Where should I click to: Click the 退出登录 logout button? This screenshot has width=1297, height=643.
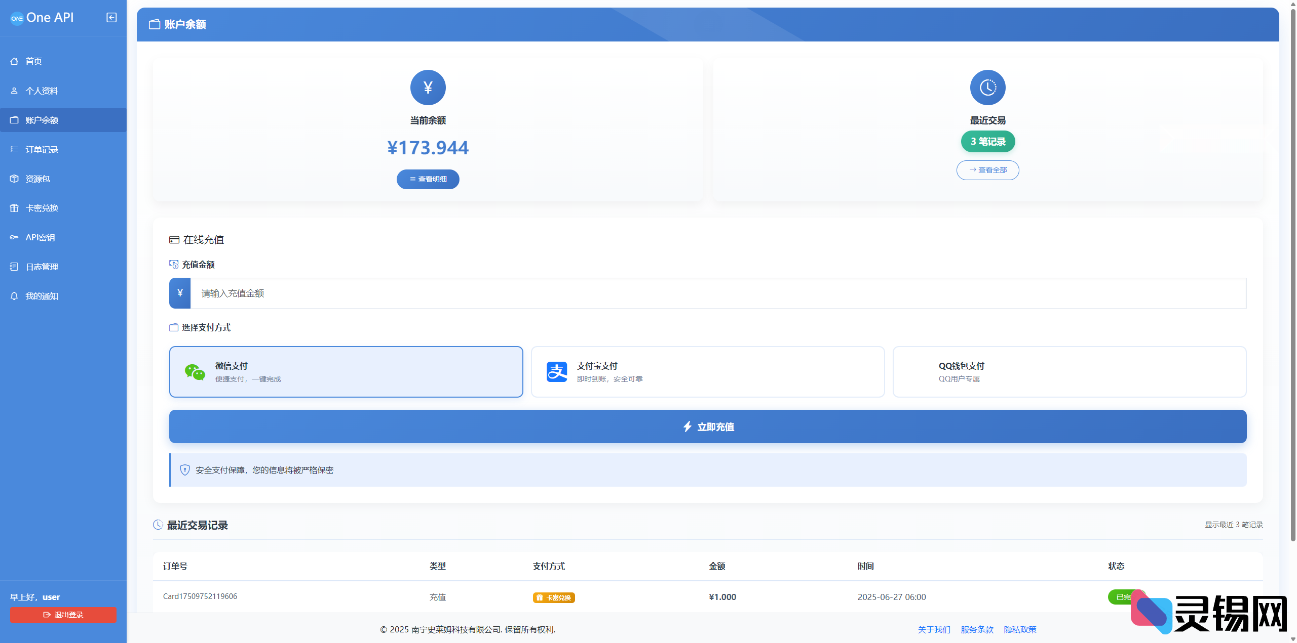tap(62, 615)
